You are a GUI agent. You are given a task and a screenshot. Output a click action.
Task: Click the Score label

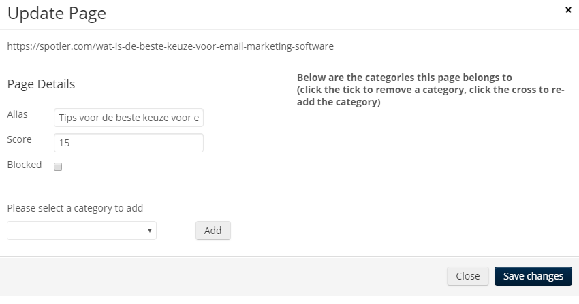pos(19,139)
